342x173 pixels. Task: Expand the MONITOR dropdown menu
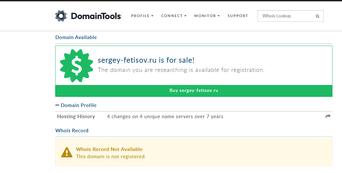tap(207, 16)
